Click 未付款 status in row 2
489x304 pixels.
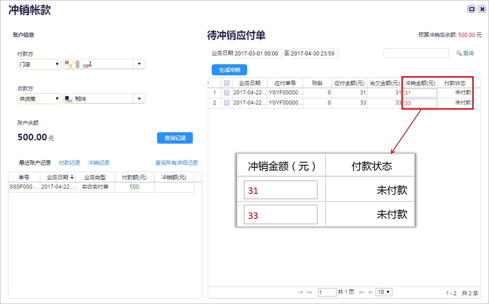463,103
